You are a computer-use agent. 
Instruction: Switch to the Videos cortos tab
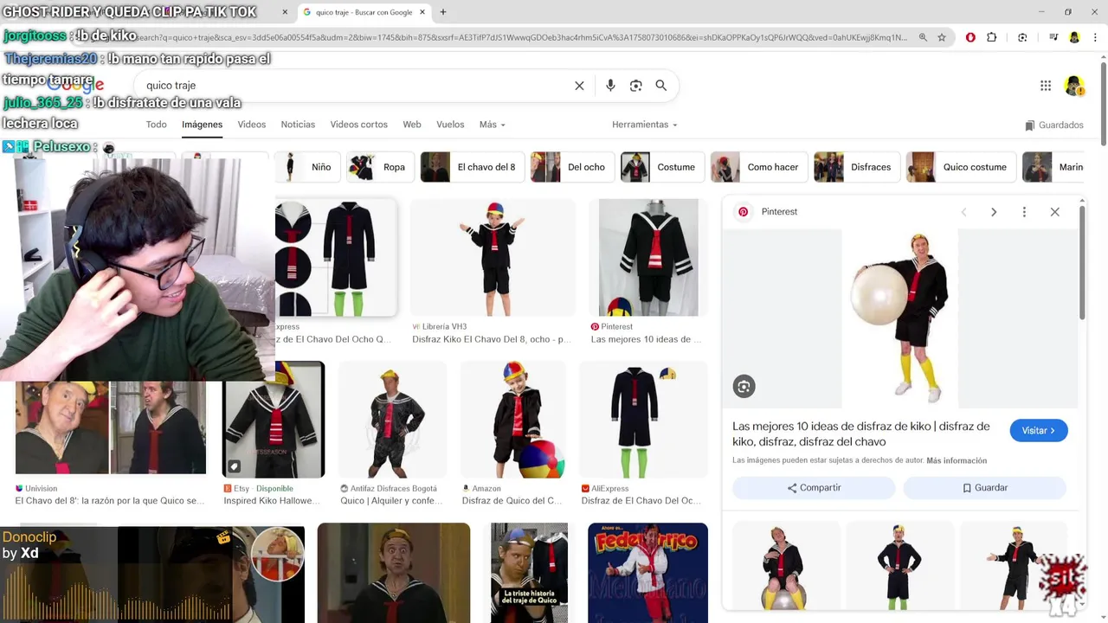(358, 125)
